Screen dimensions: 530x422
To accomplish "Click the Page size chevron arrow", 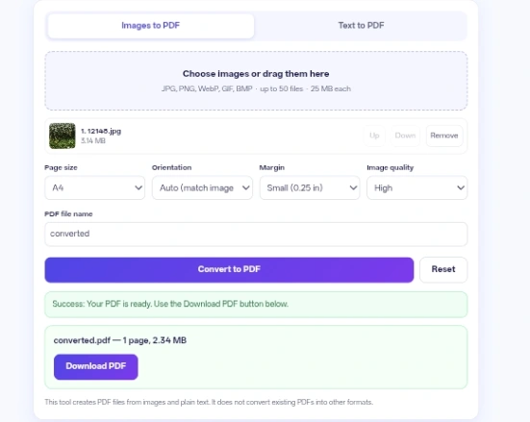I will click(x=139, y=187).
